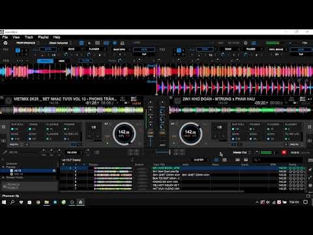Open the Master Out dropdown
Screen dimensions: 313x235
tap(241, 153)
